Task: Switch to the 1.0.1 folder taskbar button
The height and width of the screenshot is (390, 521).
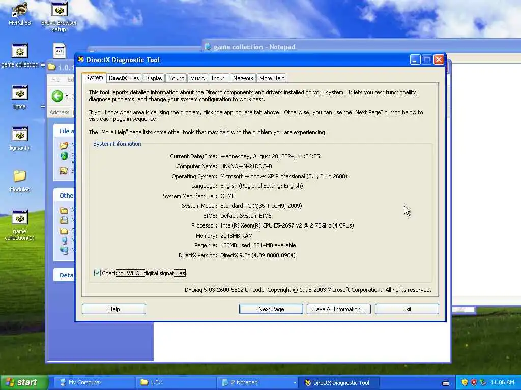Action: coord(176,382)
